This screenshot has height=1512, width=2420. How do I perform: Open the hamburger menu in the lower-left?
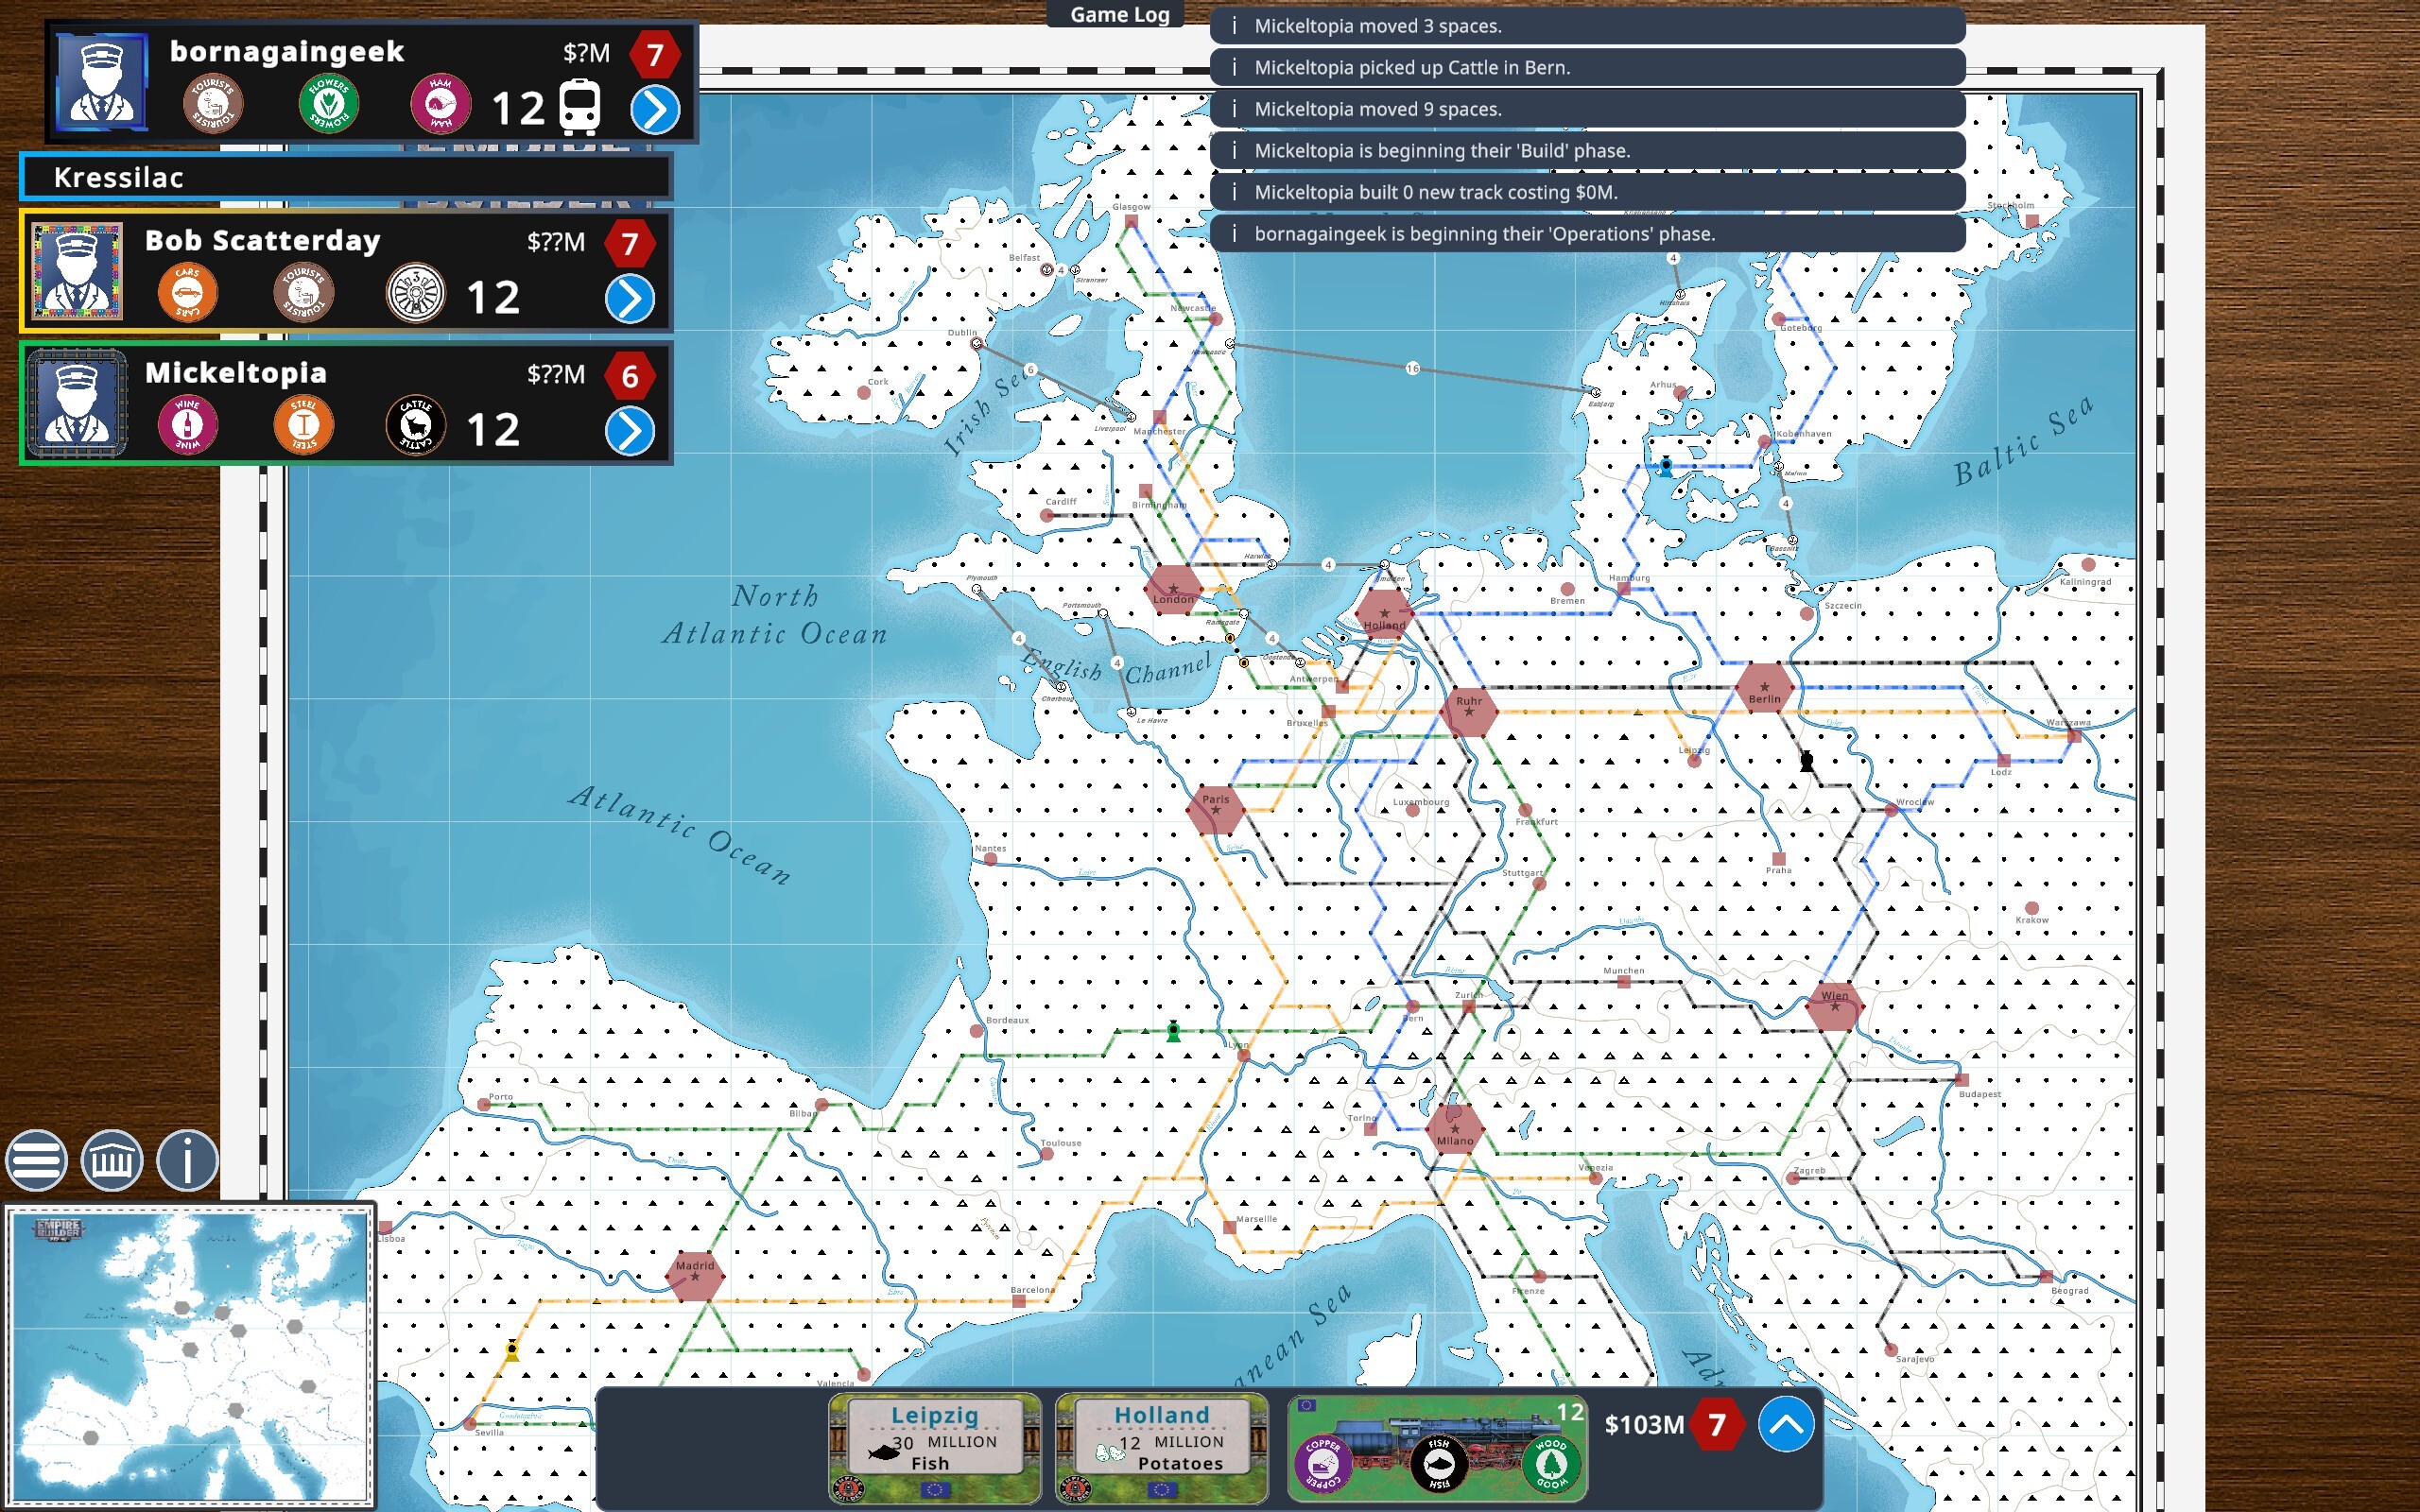(x=37, y=1160)
